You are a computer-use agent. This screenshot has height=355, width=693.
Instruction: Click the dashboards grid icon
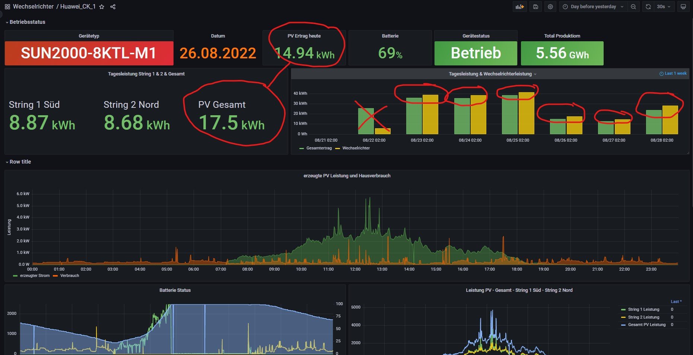(7, 7)
